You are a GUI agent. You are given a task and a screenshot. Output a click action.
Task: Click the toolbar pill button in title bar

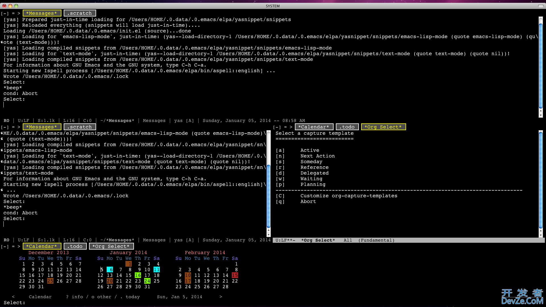tap(541, 6)
